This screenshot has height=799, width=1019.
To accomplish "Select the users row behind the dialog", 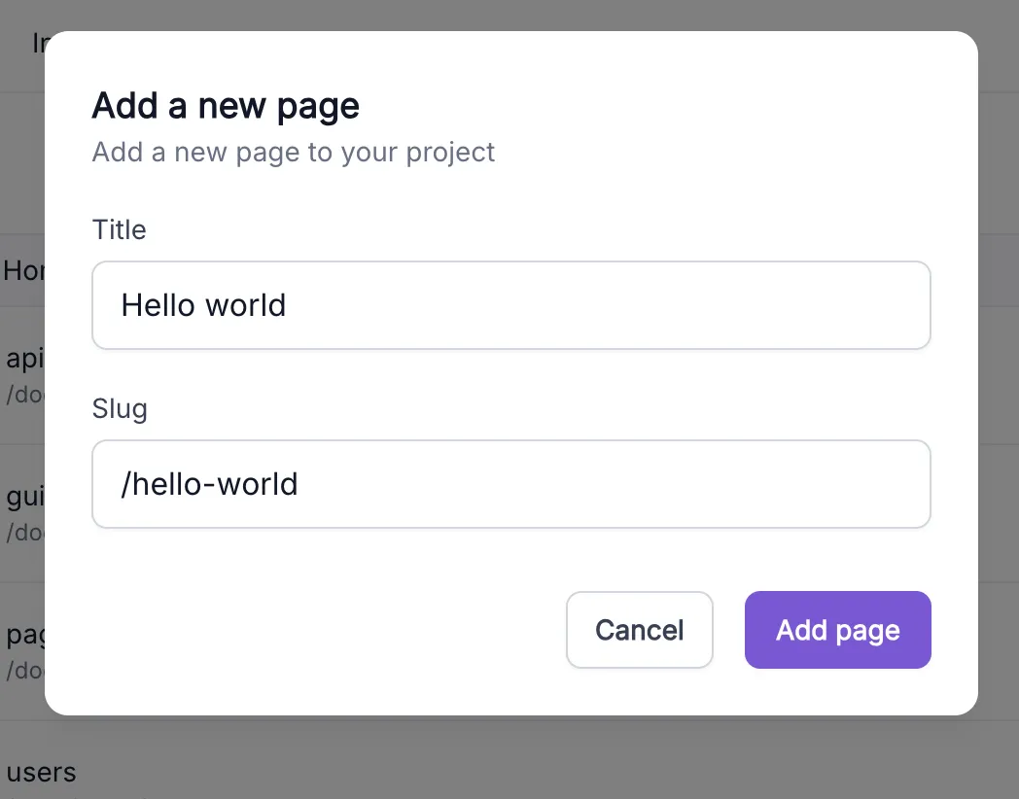I will click(41, 773).
